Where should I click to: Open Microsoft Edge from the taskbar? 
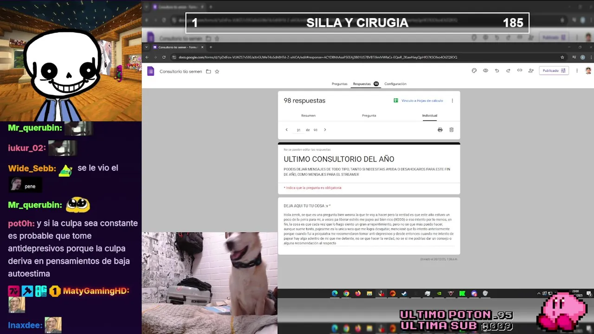[x=335, y=293]
